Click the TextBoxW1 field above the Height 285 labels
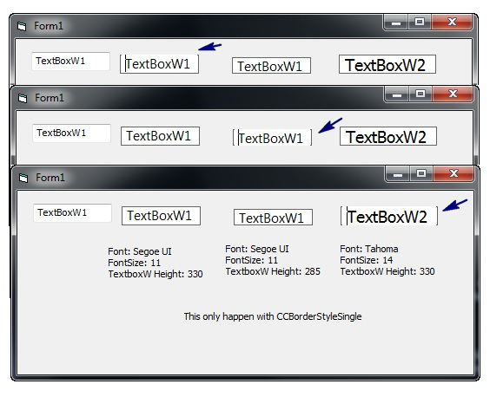The width and height of the screenshot is (490, 397). tap(273, 217)
